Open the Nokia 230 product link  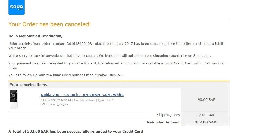82,95
